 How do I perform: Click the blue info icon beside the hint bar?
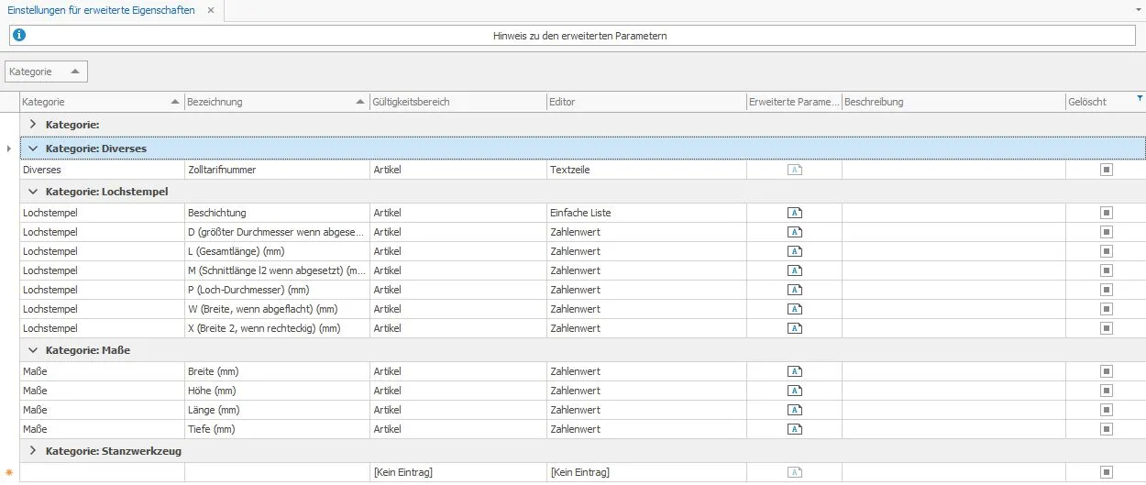pos(19,36)
